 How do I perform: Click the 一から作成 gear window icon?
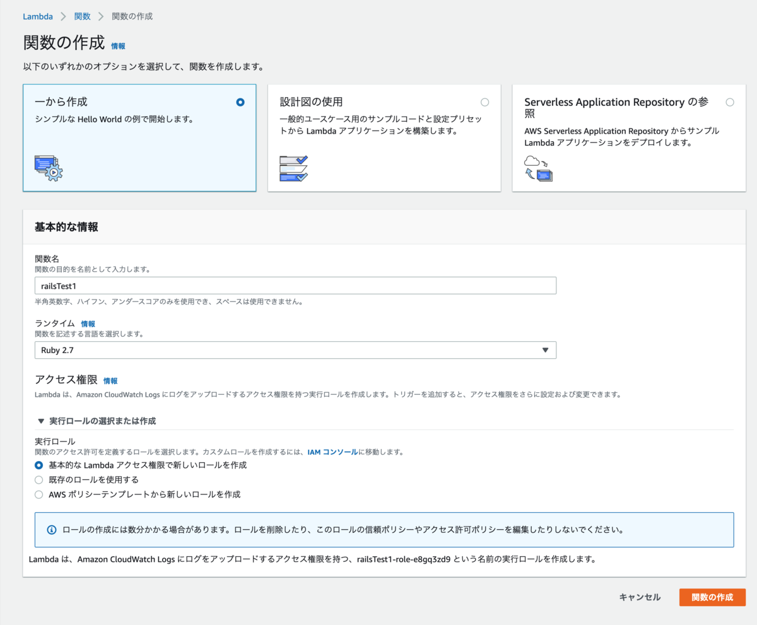(x=49, y=168)
